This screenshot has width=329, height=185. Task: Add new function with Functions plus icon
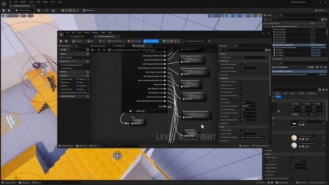[88, 62]
